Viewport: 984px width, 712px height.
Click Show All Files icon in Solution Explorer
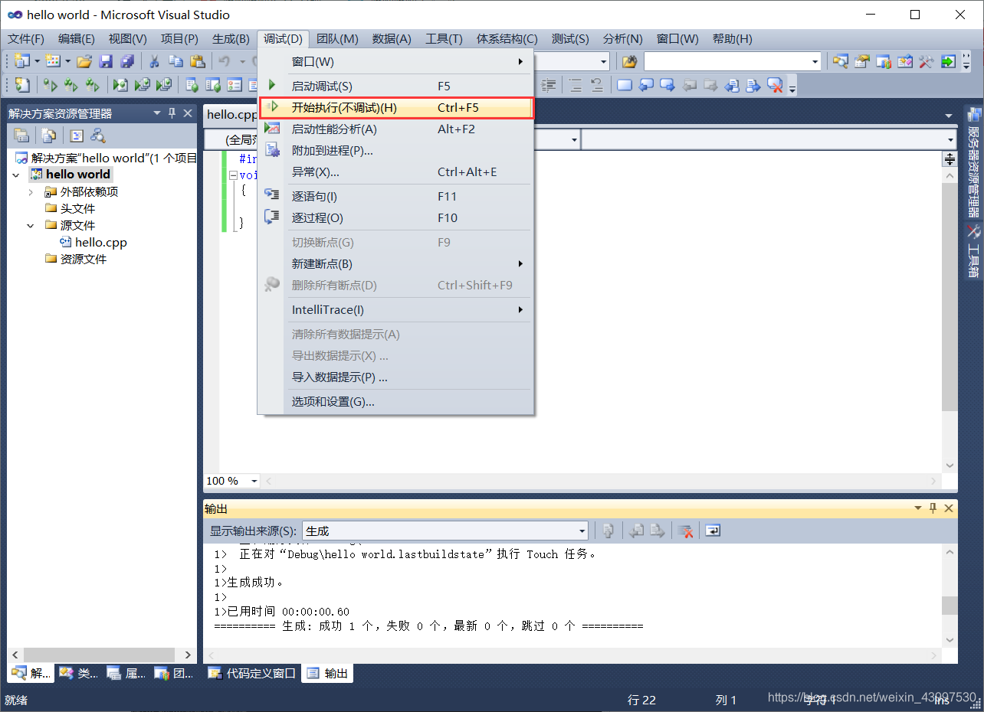pos(49,136)
